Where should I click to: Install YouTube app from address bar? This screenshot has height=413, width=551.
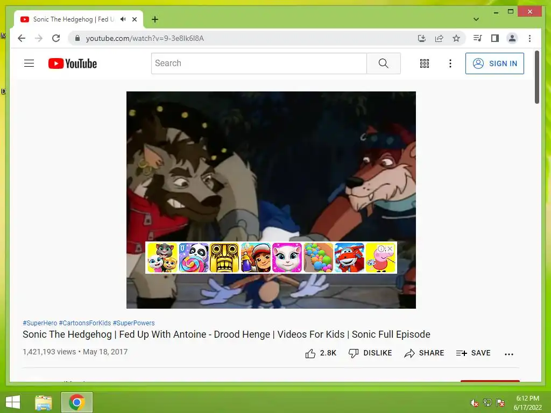pos(422,38)
